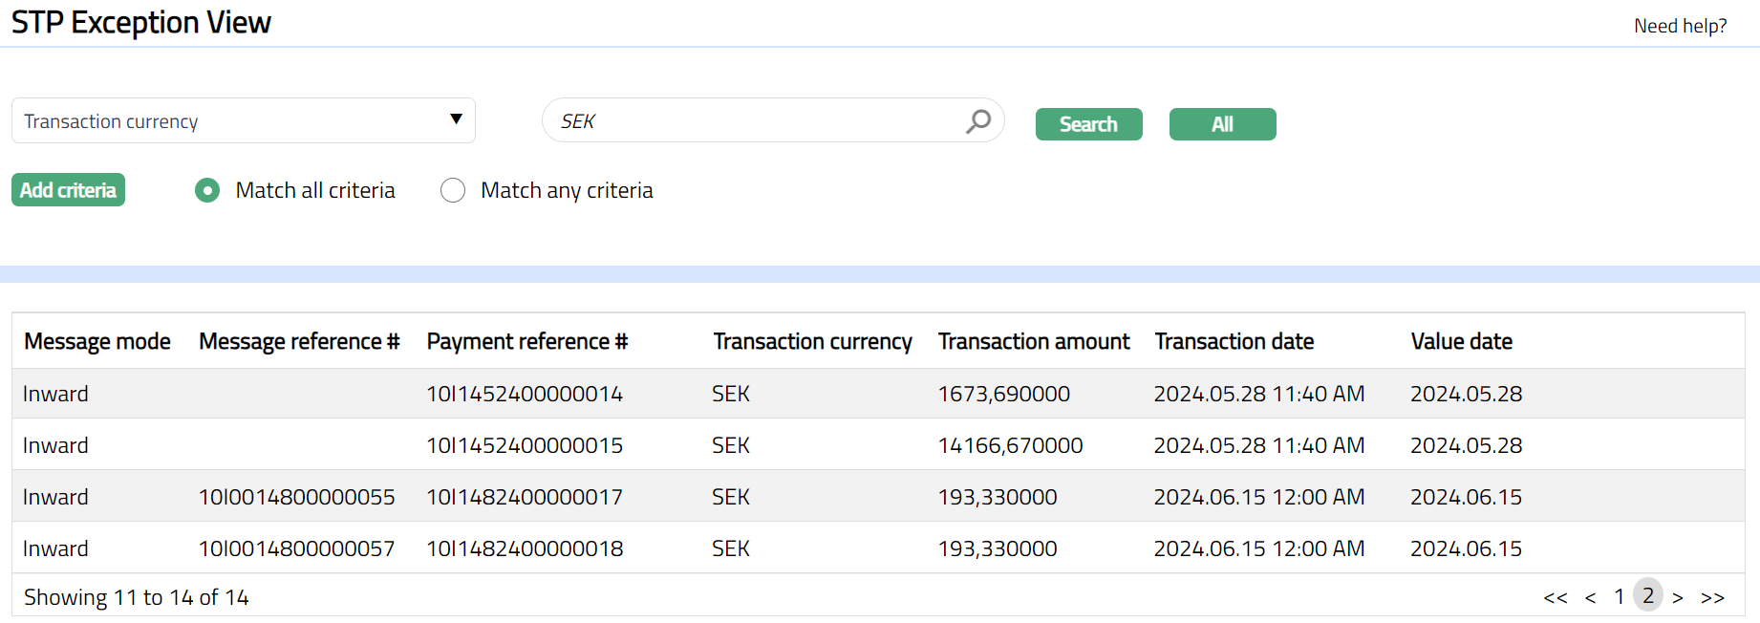Click the SEK search input field
Viewport: 1760px width, 623px height.
[755, 121]
